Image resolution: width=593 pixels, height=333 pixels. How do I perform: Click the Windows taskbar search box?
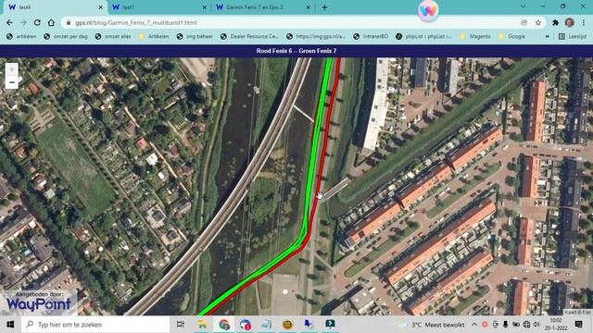[x=95, y=325]
